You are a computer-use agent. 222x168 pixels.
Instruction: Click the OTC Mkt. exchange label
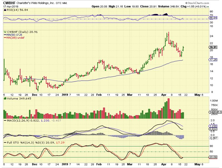[62, 3]
